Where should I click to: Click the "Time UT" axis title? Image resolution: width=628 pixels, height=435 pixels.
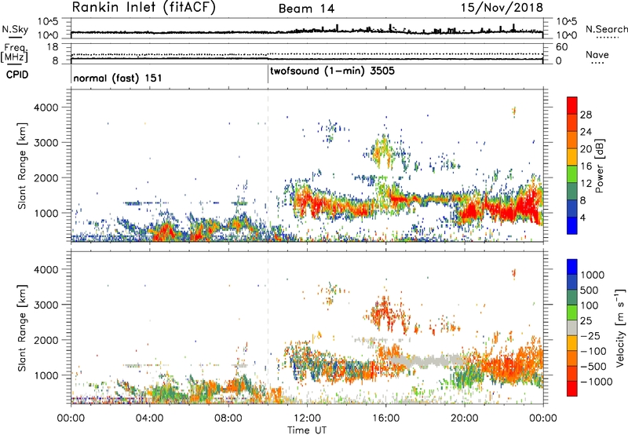point(307,430)
